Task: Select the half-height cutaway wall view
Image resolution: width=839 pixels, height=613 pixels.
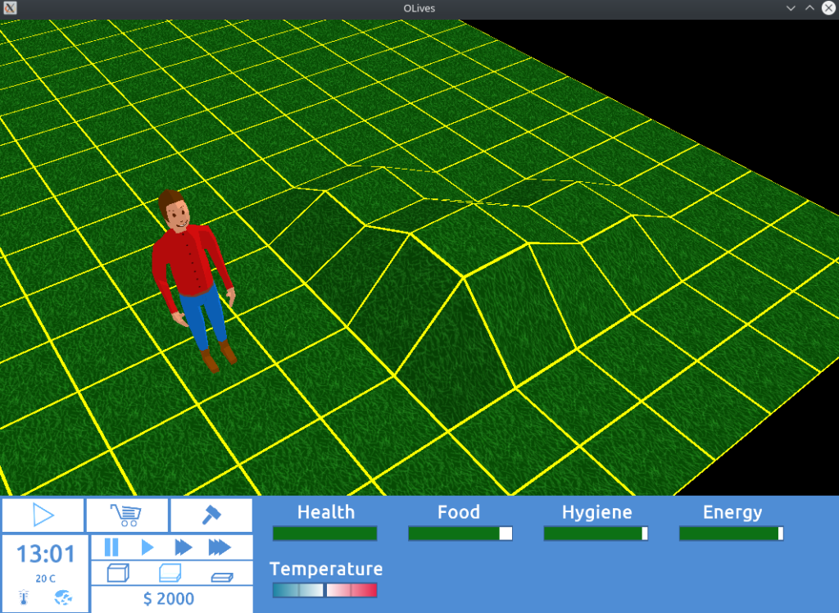Action: click(x=170, y=573)
